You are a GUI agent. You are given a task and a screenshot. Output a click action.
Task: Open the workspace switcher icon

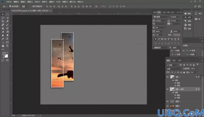pos(200,6)
